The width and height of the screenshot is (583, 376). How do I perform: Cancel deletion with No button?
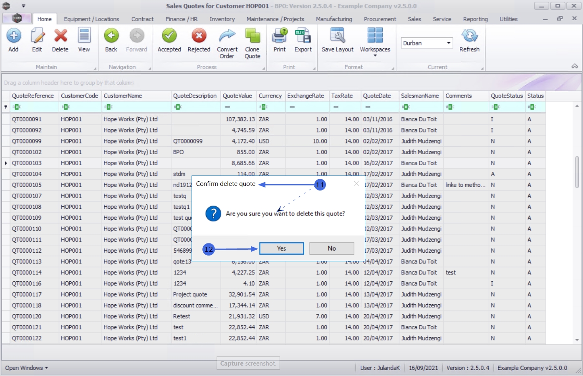click(x=332, y=248)
